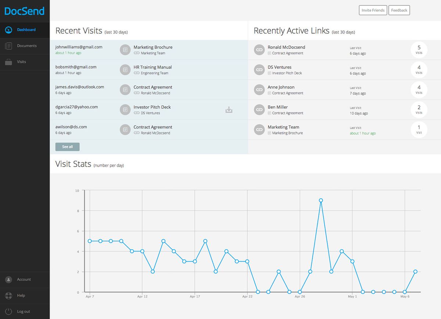
Task: Click See all recent visits button
Action: (67, 147)
